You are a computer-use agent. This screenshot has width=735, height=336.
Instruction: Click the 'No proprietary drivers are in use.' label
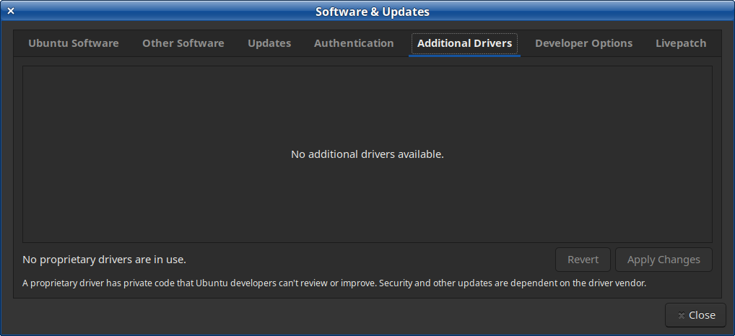pos(104,260)
